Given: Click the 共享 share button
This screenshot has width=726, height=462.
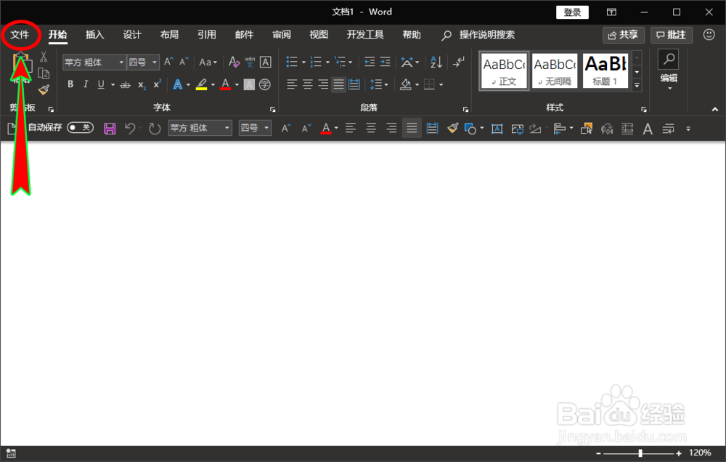Looking at the screenshot, I should pos(624,35).
